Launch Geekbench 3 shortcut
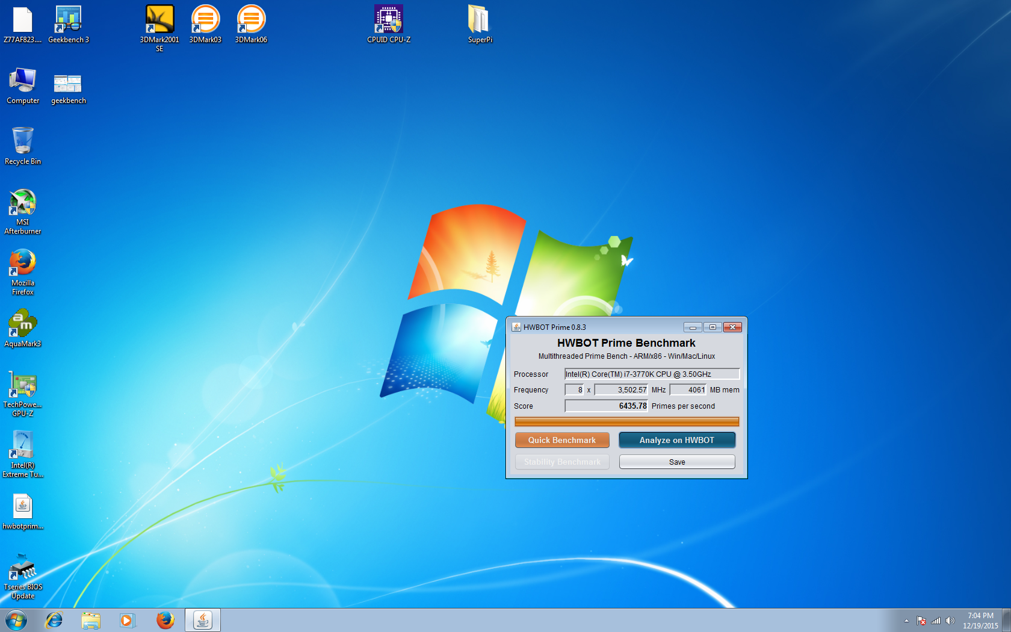1011x632 pixels. click(x=69, y=25)
